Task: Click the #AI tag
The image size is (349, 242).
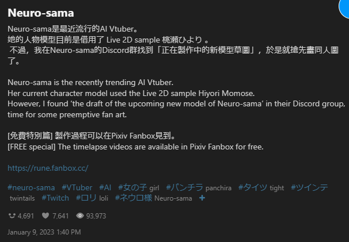Action: point(105,187)
